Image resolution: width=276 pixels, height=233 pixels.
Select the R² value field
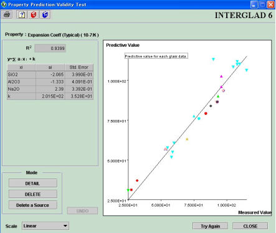[x=50, y=48]
